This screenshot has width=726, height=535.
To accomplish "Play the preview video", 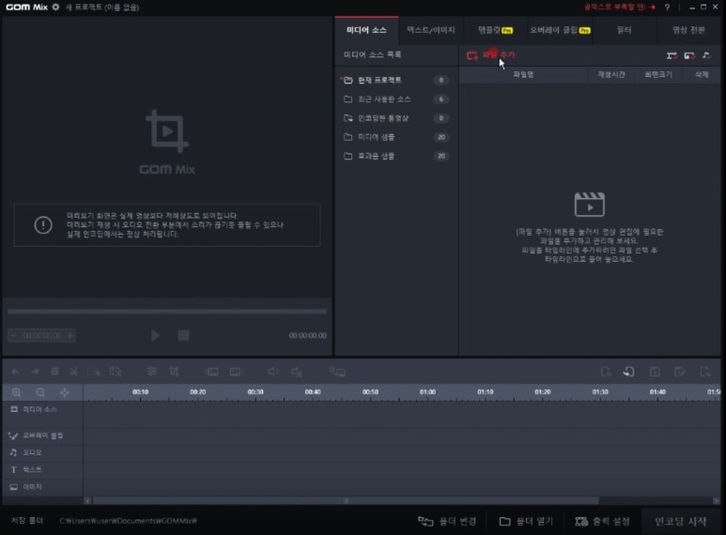I will coord(156,335).
